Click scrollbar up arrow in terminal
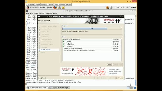 click(136, 16)
